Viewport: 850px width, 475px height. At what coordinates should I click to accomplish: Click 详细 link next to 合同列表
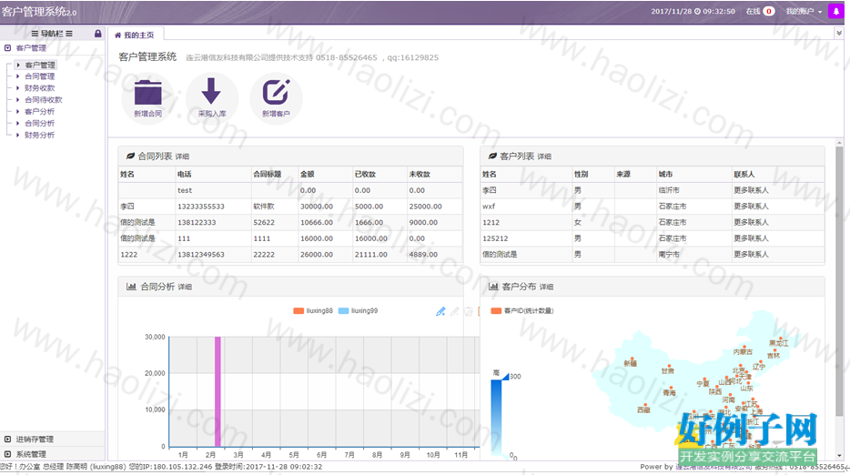pos(182,157)
